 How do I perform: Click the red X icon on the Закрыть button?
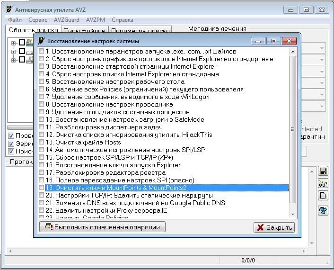[x=260, y=227]
